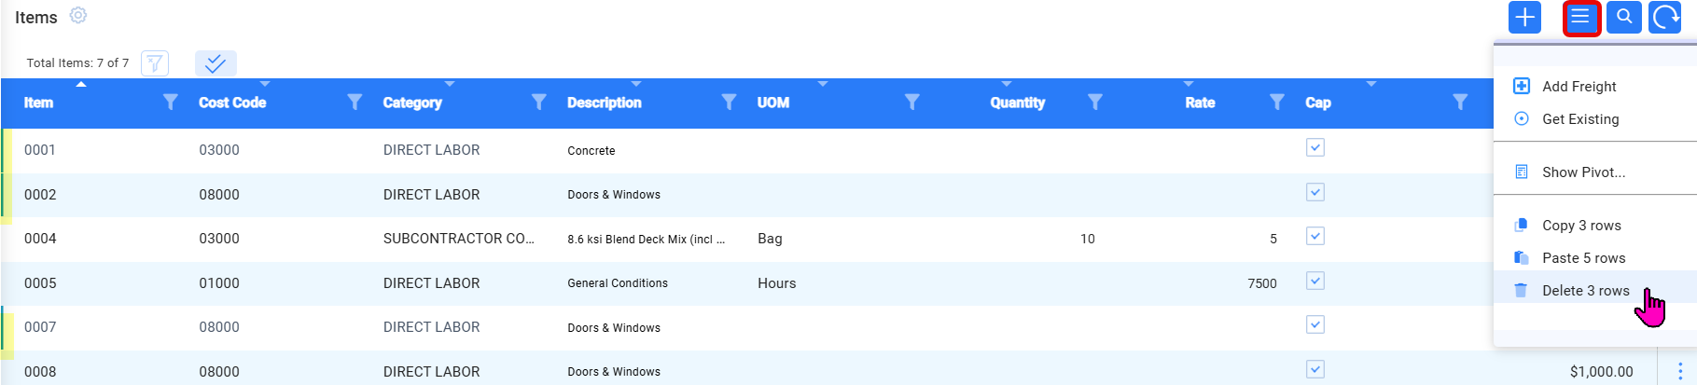
Task: Sort by Category column header
Action: pyautogui.click(x=412, y=103)
